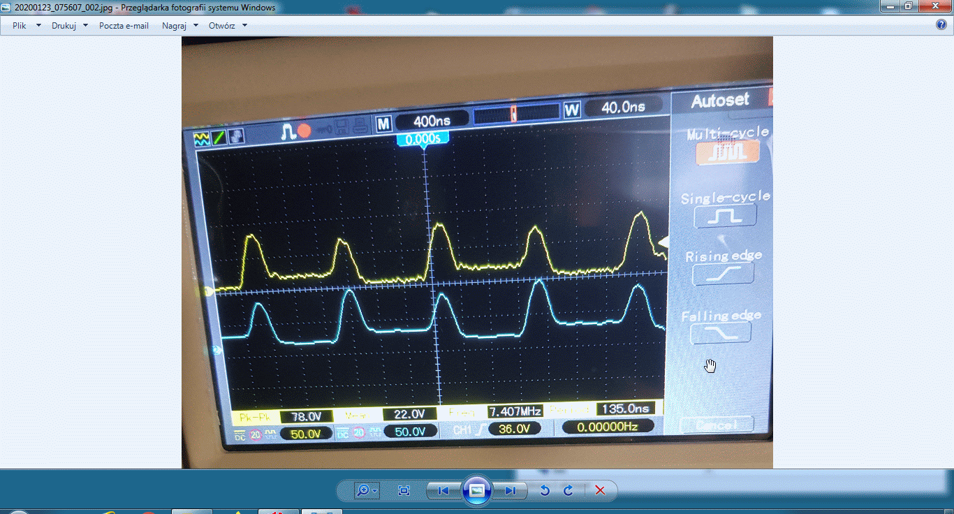Image resolution: width=954 pixels, height=514 pixels.
Task: Open the Drukuj menu
Action: point(64,26)
